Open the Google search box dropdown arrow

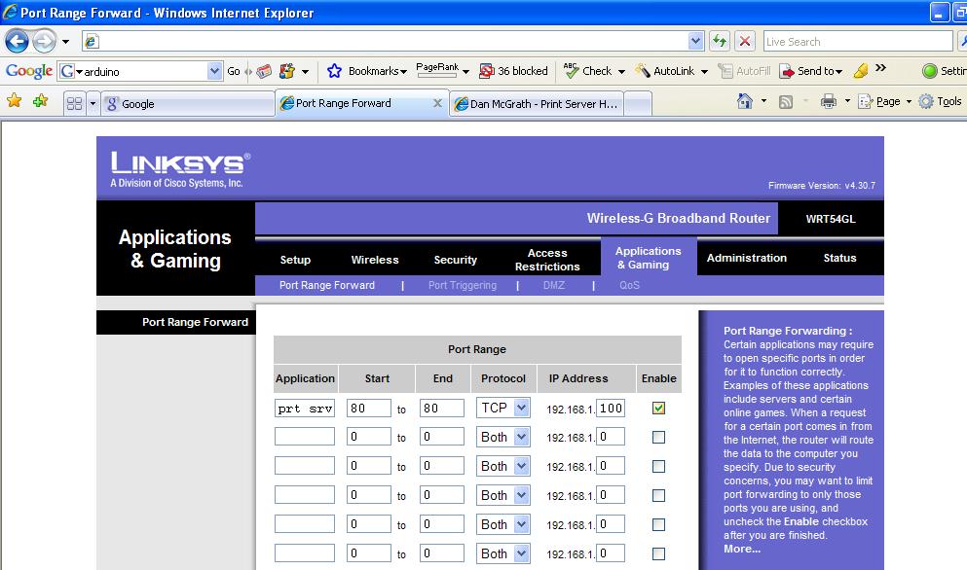[x=214, y=71]
